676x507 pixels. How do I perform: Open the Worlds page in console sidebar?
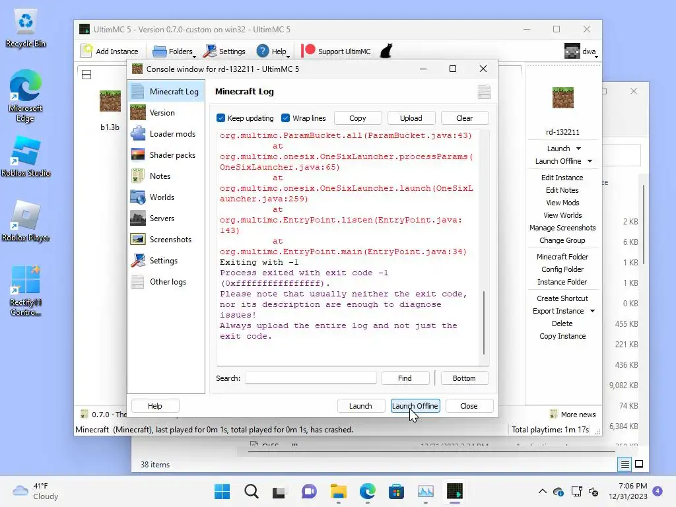click(166, 197)
